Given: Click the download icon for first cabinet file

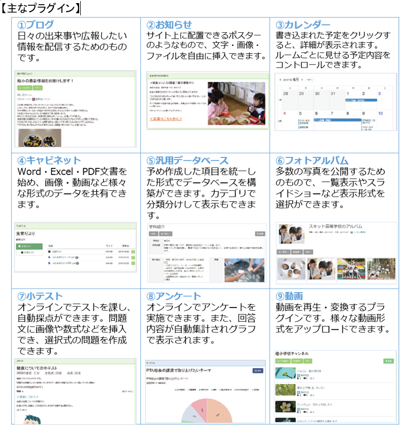Looking at the screenshot, I should pyautogui.click(x=133, y=252).
